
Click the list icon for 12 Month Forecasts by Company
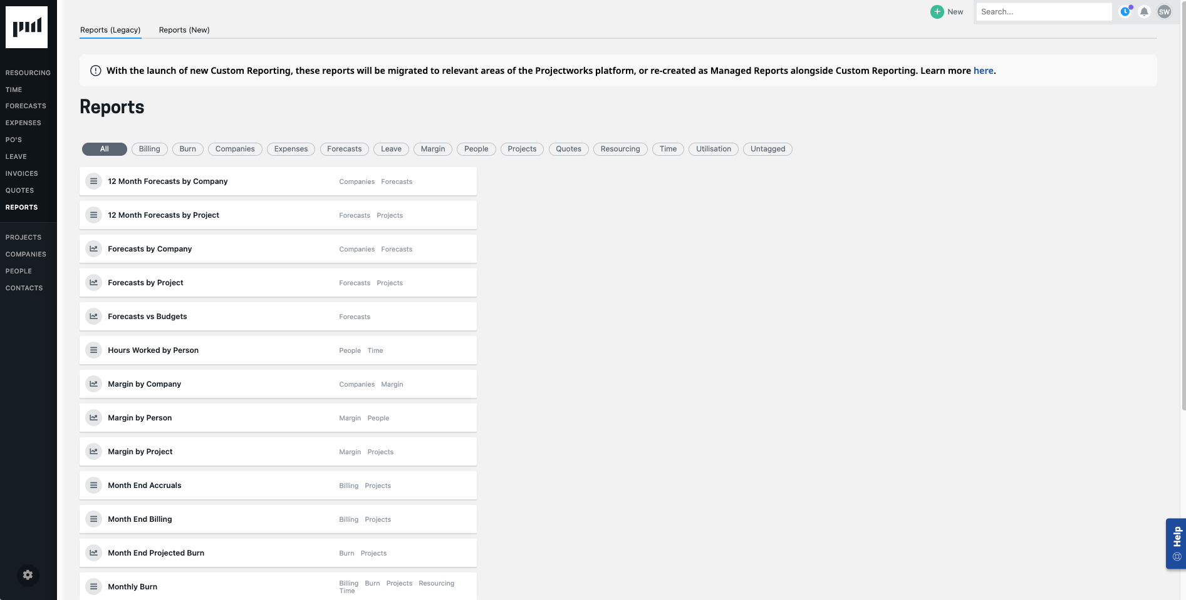point(94,181)
